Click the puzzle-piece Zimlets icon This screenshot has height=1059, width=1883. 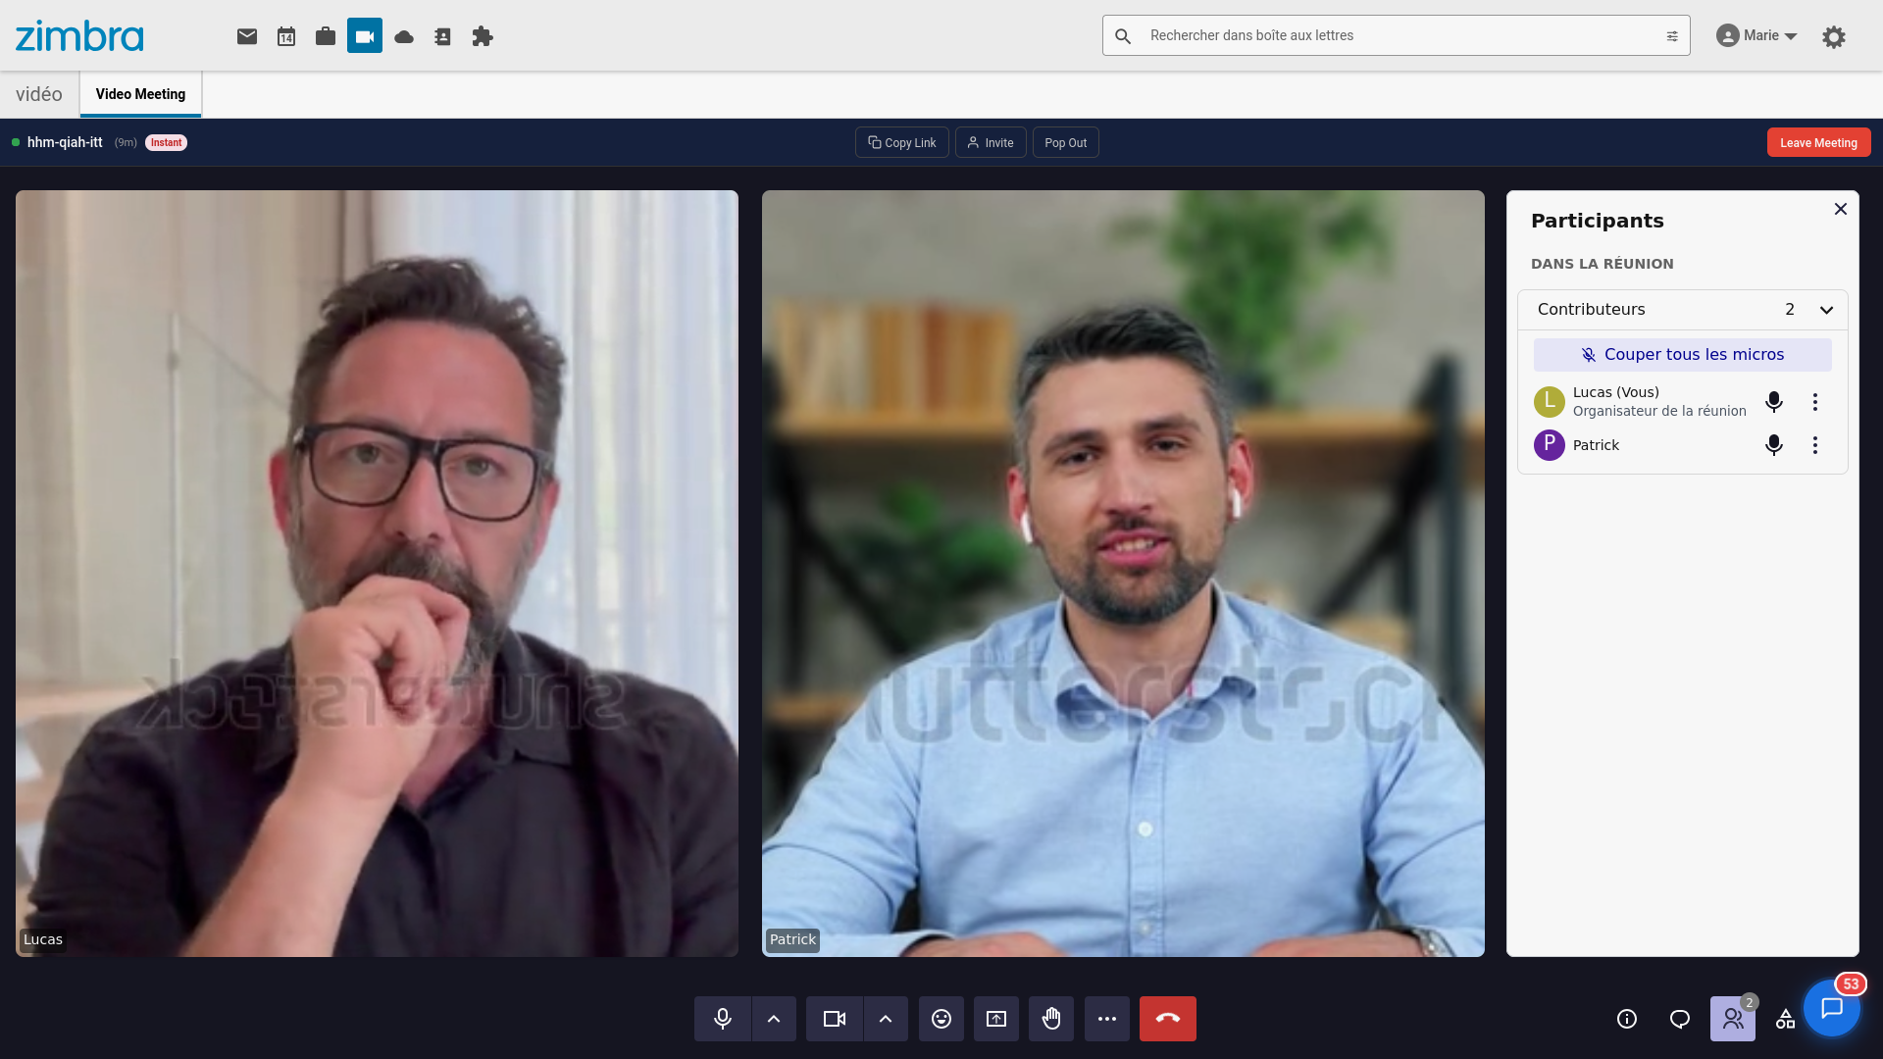click(x=483, y=36)
